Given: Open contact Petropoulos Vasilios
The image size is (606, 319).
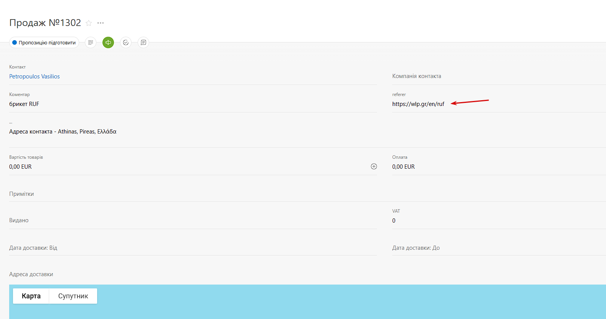Looking at the screenshot, I should pyautogui.click(x=34, y=76).
